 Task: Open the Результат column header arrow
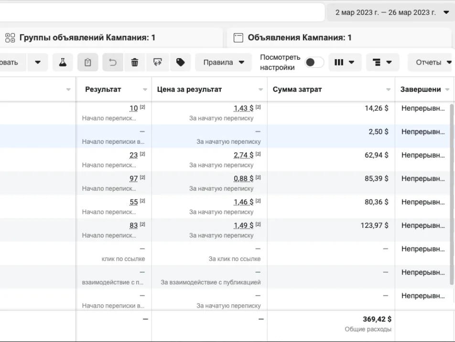tap(145, 89)
